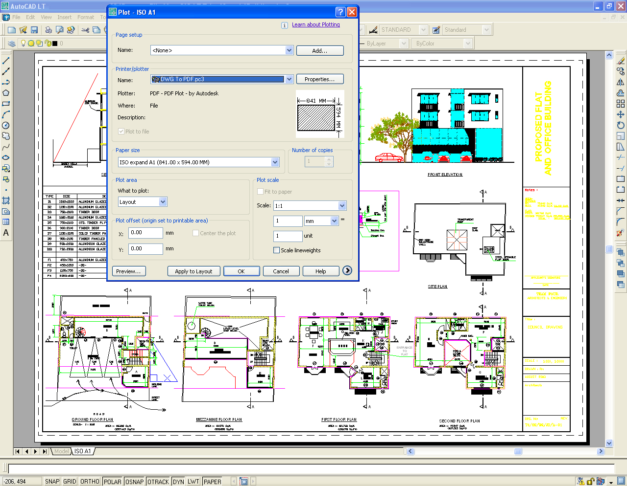The image size is (627, 486).
Task: Open the Paper size dropdown
Action: [x=275, y=162]
